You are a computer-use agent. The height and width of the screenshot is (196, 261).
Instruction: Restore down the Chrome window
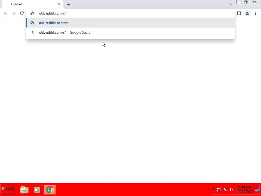pyautogui.click(x=246, y=2)
